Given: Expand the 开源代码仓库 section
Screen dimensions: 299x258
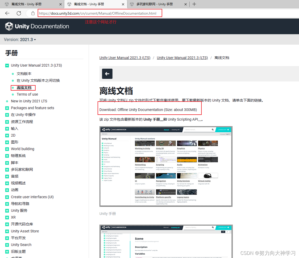Looking at the screenshot, I should pyautogui.click(x=7, y=224).
